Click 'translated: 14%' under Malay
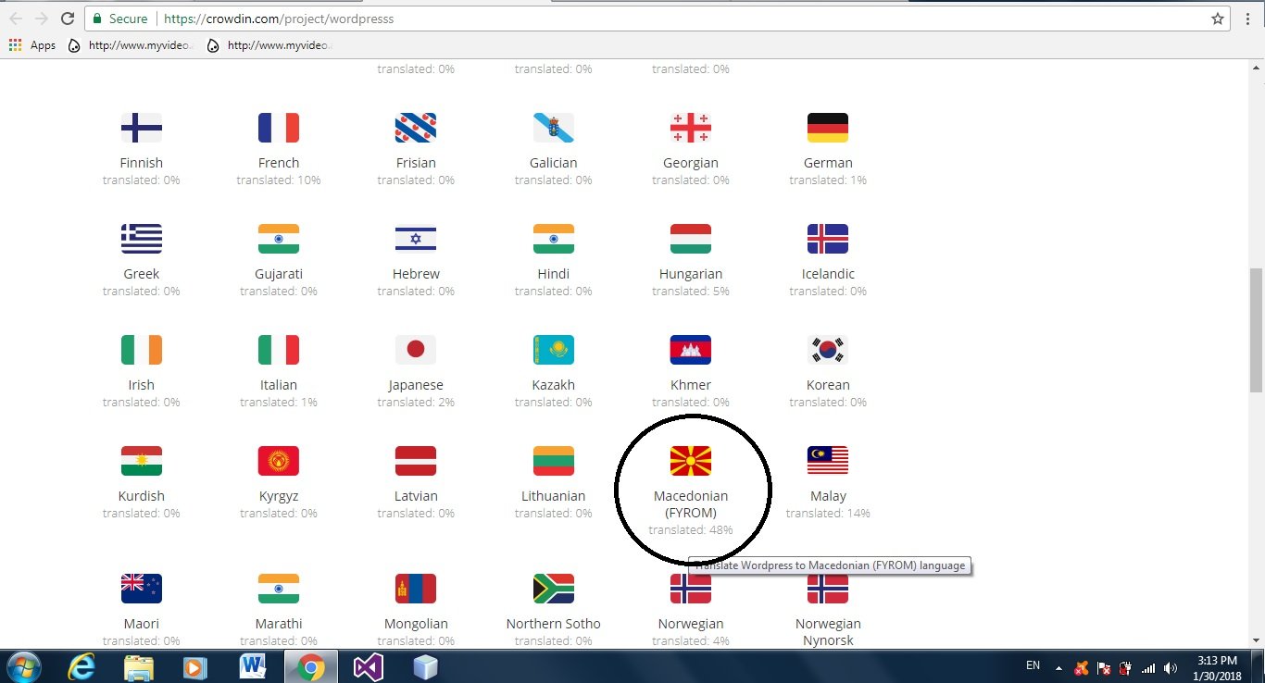 coord(828,513)
